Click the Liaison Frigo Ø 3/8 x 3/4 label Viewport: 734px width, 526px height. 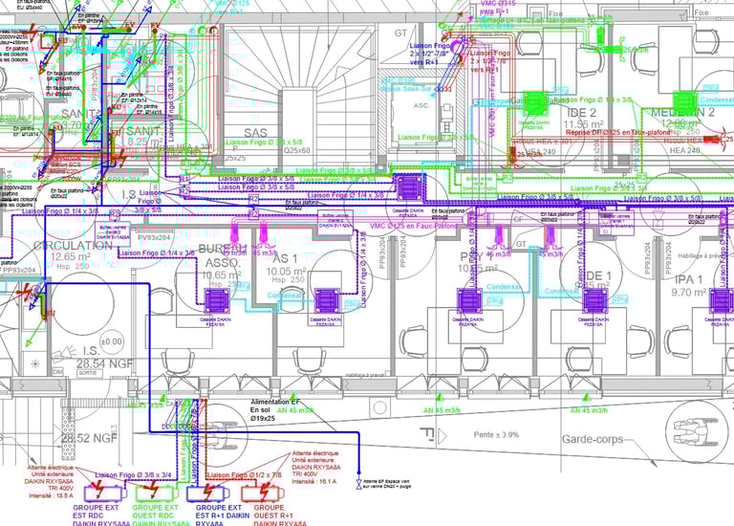(134, 475)
